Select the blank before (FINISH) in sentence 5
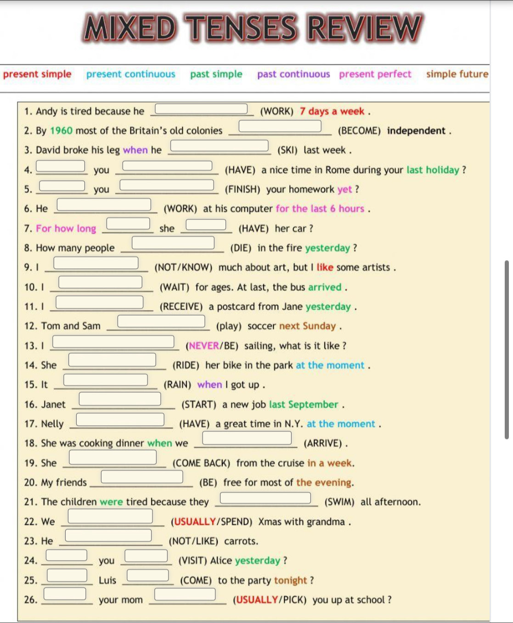The height and width of the screenshot is (623, 513). 167,185
